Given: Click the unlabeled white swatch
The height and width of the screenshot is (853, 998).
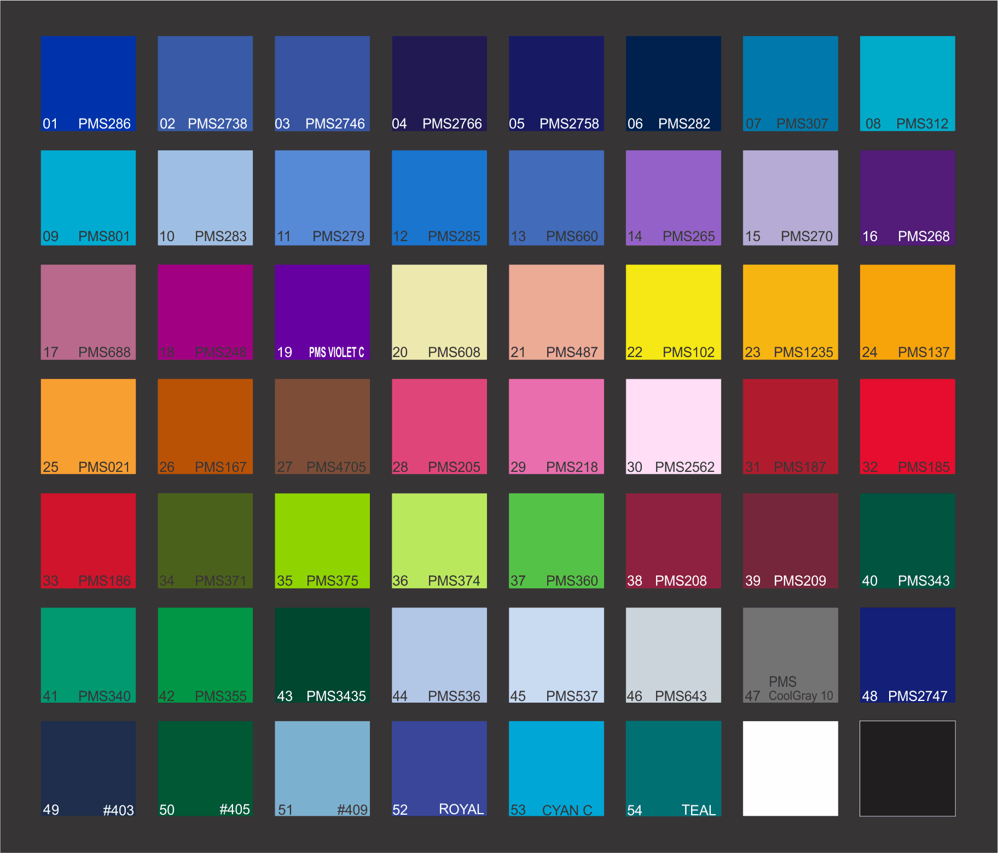Looking at the screenshot, I should click(x=791, y=769).
